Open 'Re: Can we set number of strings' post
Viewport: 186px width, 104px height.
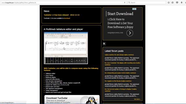click(x=121, y=90)
